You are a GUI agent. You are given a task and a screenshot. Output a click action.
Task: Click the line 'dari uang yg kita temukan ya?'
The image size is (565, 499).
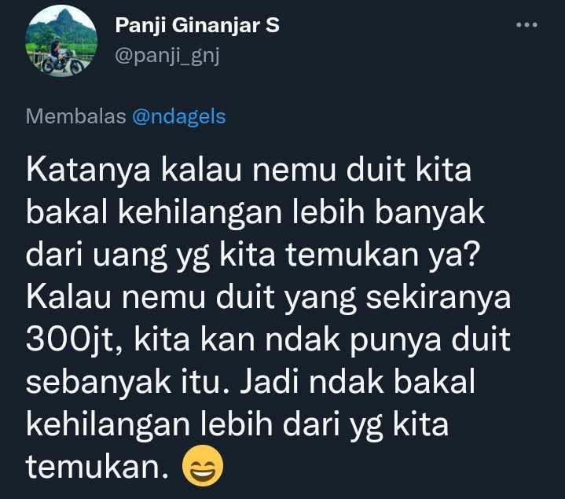click(x=253, y=255)
